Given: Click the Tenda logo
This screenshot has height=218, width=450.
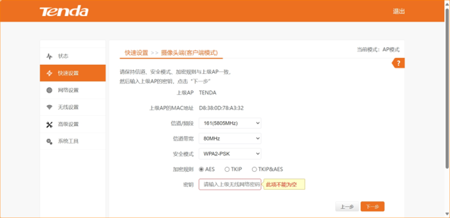Looking at the screenshot, I should [x=64, y=11].
